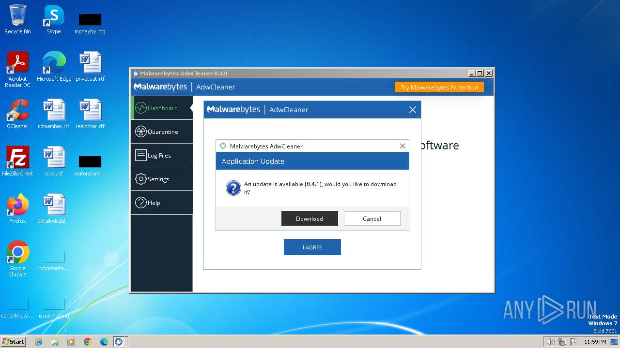Click the I AGREE button
The height and width of the screenshot is (348, 620).
click(x=312, y=247)
